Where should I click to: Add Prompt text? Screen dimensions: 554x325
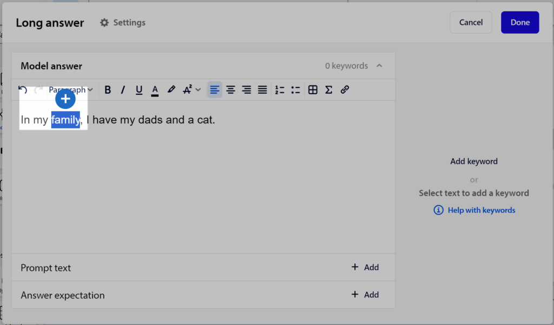coord(365,268)
